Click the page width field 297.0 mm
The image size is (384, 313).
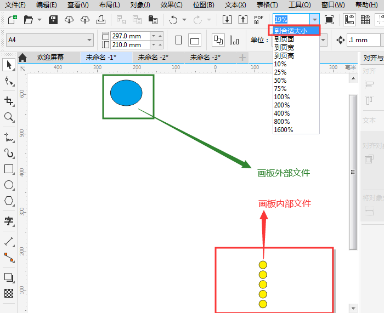[130, 36]
